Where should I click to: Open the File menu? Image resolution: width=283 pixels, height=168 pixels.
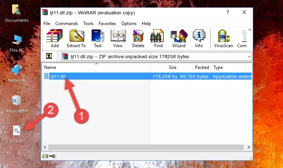(x=47, y=24)
